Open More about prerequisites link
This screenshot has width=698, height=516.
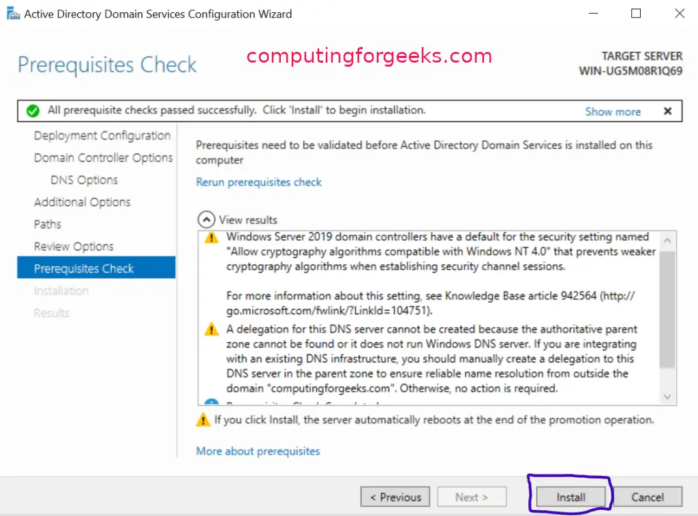pos(258,451)
